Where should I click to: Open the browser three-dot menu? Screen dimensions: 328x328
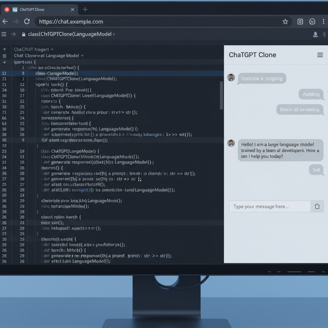[x=324, y=21]
